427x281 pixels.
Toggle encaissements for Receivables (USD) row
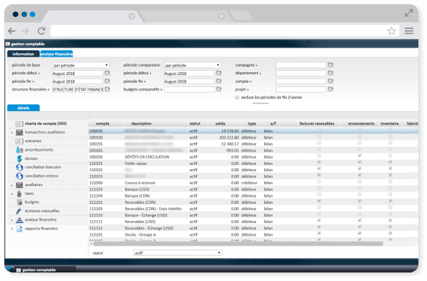[360, 221]
